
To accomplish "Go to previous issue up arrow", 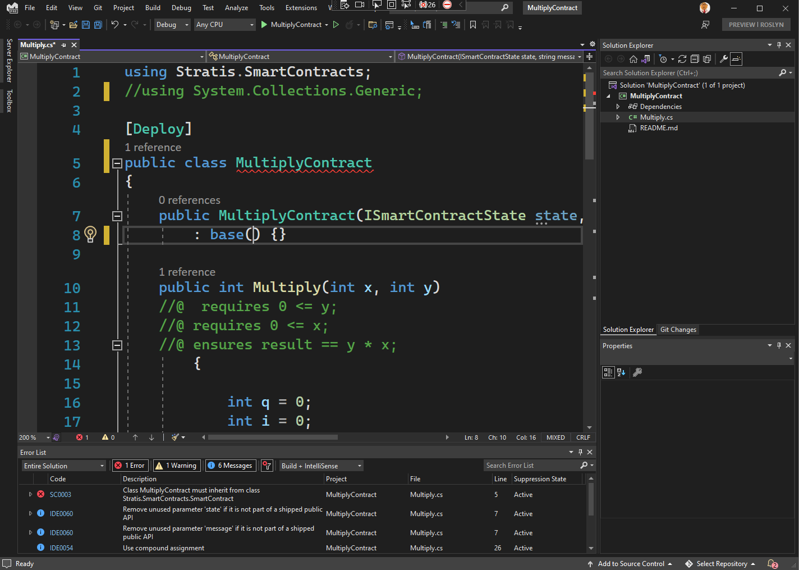I will (135, 437).
